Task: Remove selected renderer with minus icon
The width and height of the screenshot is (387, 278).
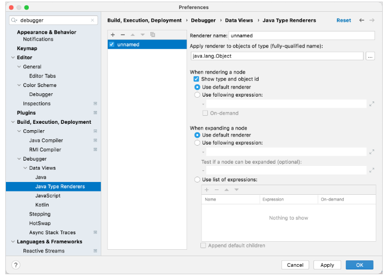Action: click(123, 35)
